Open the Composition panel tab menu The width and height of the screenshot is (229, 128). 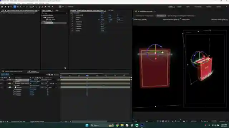pyautogui.click(x=155, y=11)
